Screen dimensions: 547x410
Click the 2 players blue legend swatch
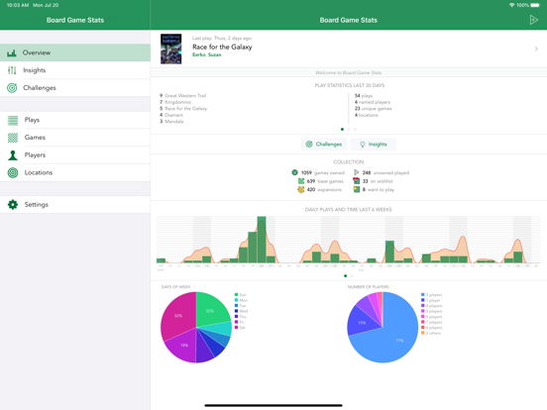click(423, 295)
